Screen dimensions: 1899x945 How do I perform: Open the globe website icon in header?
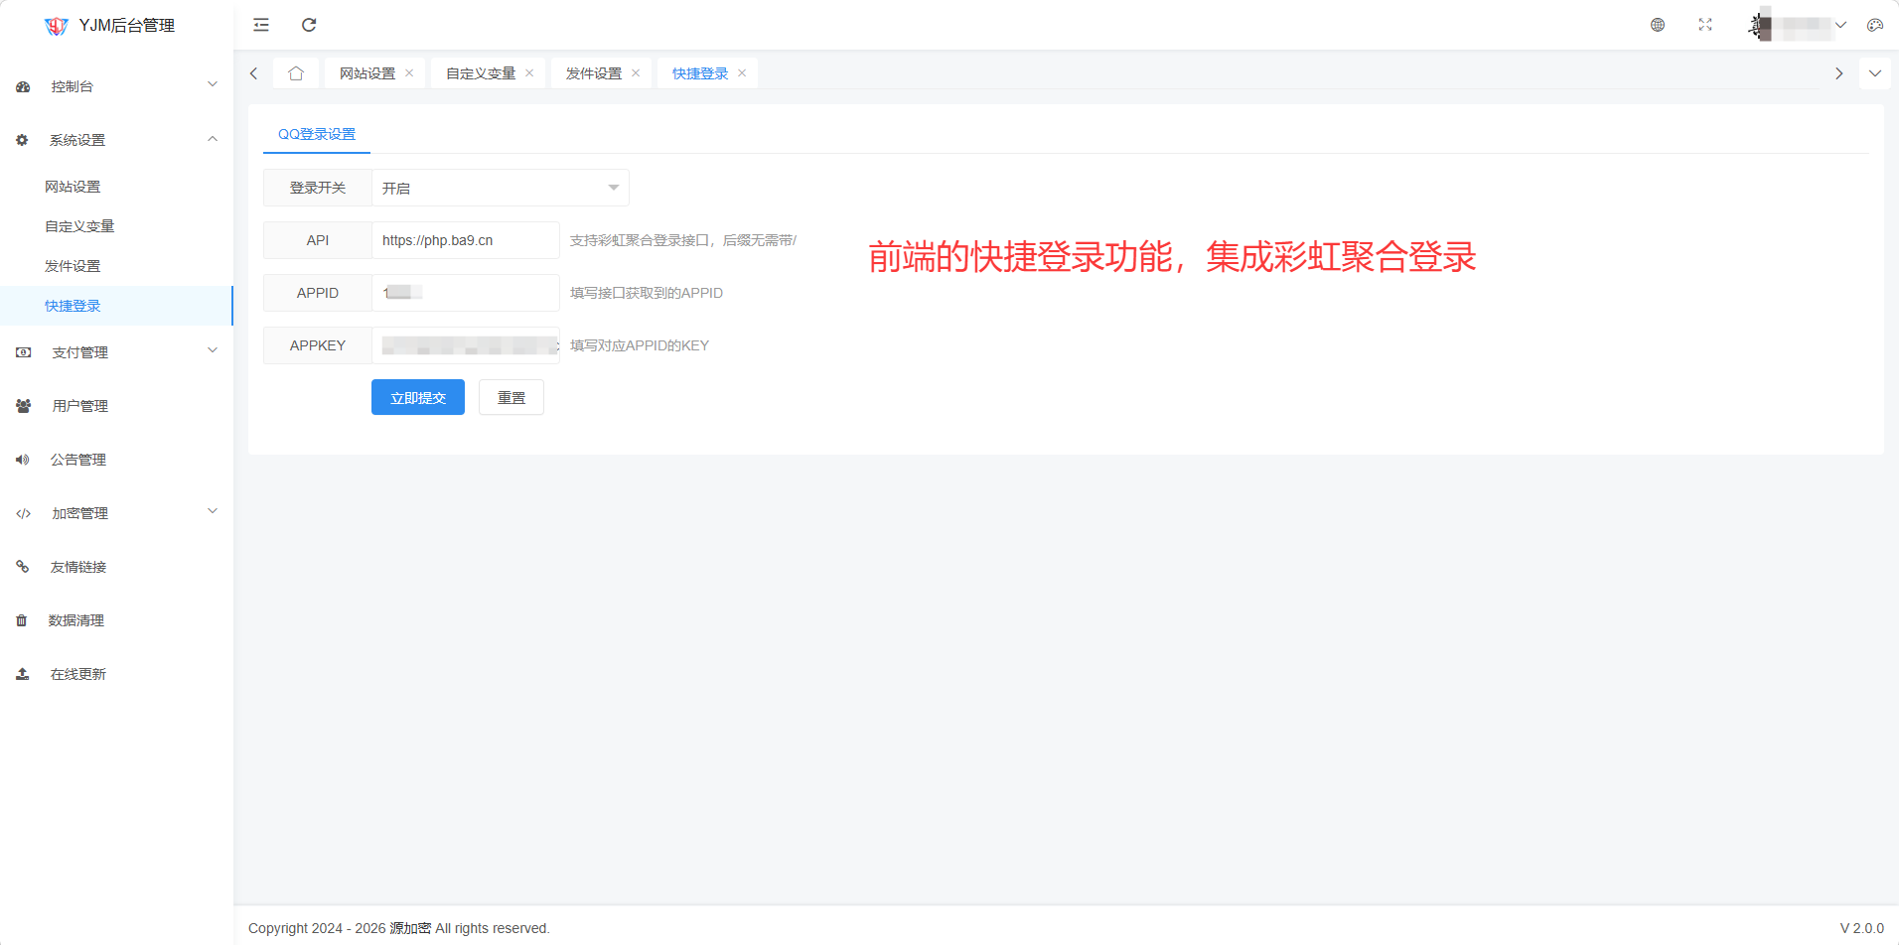[1658, 25]
